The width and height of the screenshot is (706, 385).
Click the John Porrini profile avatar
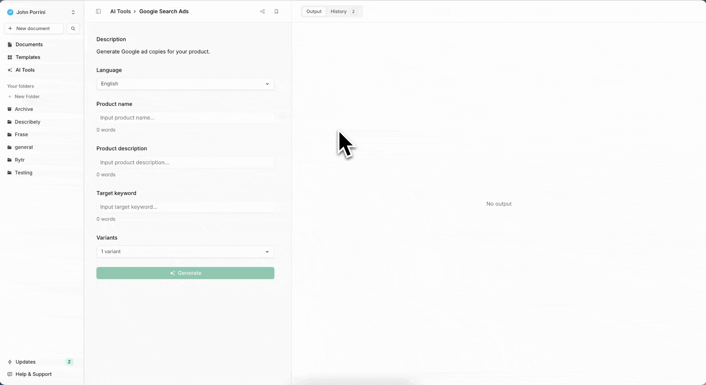[x=10, y=12]
